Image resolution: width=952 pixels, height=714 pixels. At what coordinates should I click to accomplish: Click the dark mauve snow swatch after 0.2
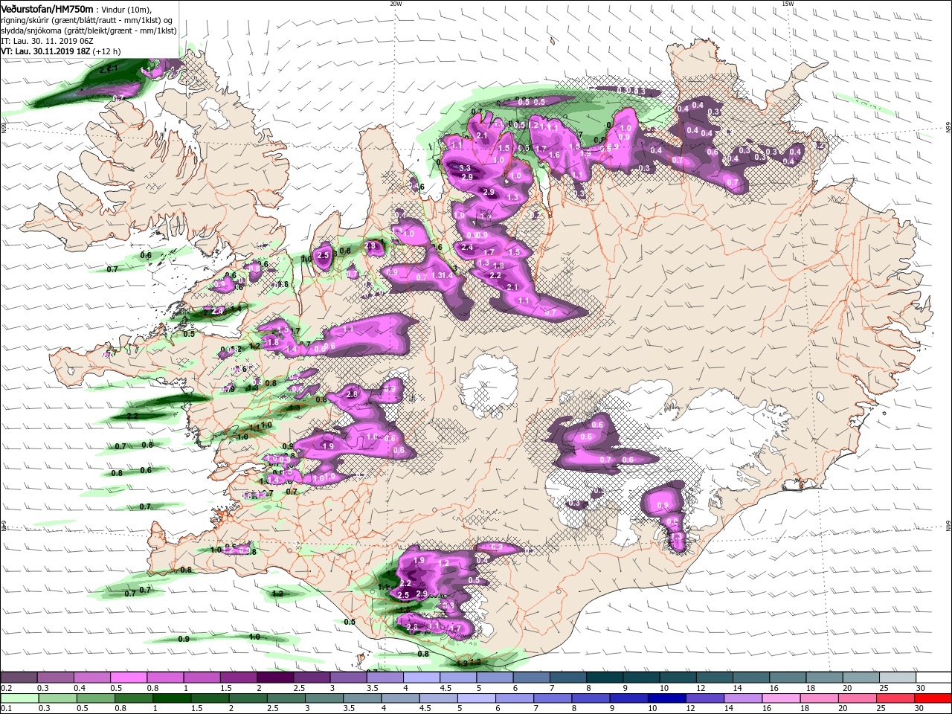[19, 678]
